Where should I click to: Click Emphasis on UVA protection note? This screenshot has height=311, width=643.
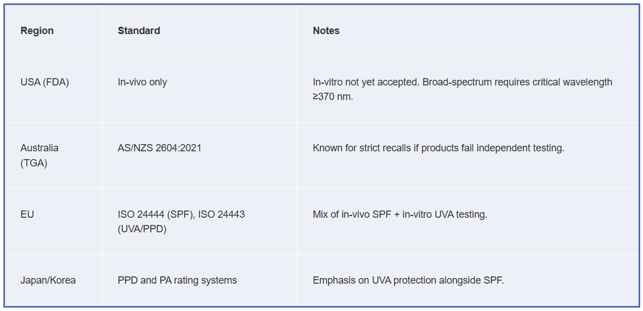(x=408, y=280)
